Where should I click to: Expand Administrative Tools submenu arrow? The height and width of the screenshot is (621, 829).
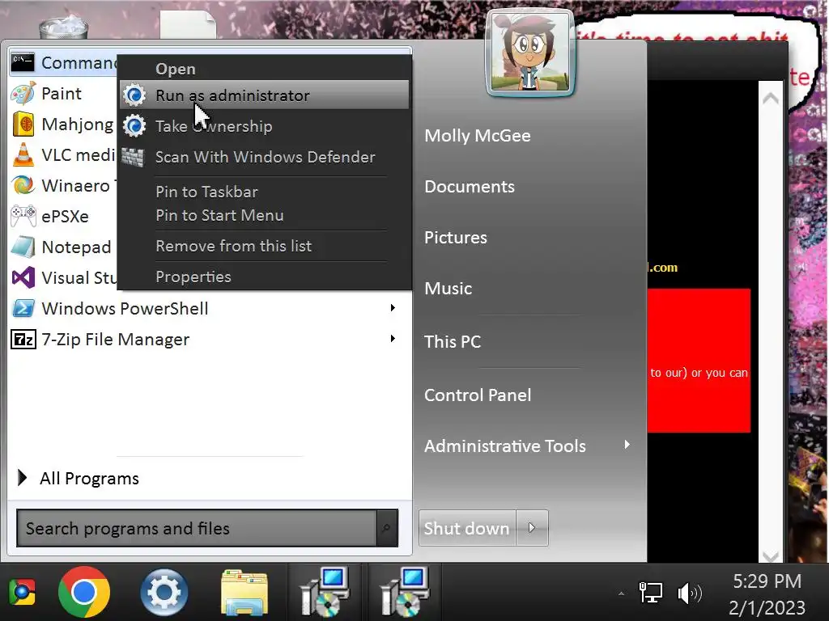tap(627, 445)
